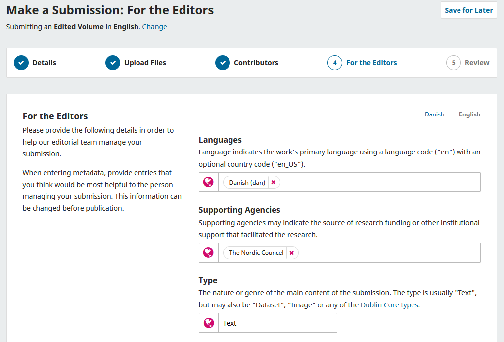
Task: Select the Contributors step checkmark icon
Action: [x=223, y=63]
